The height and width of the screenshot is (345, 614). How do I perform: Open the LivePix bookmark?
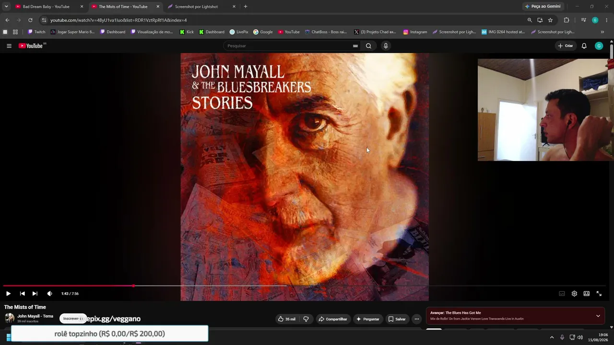(x=239, y=32)
